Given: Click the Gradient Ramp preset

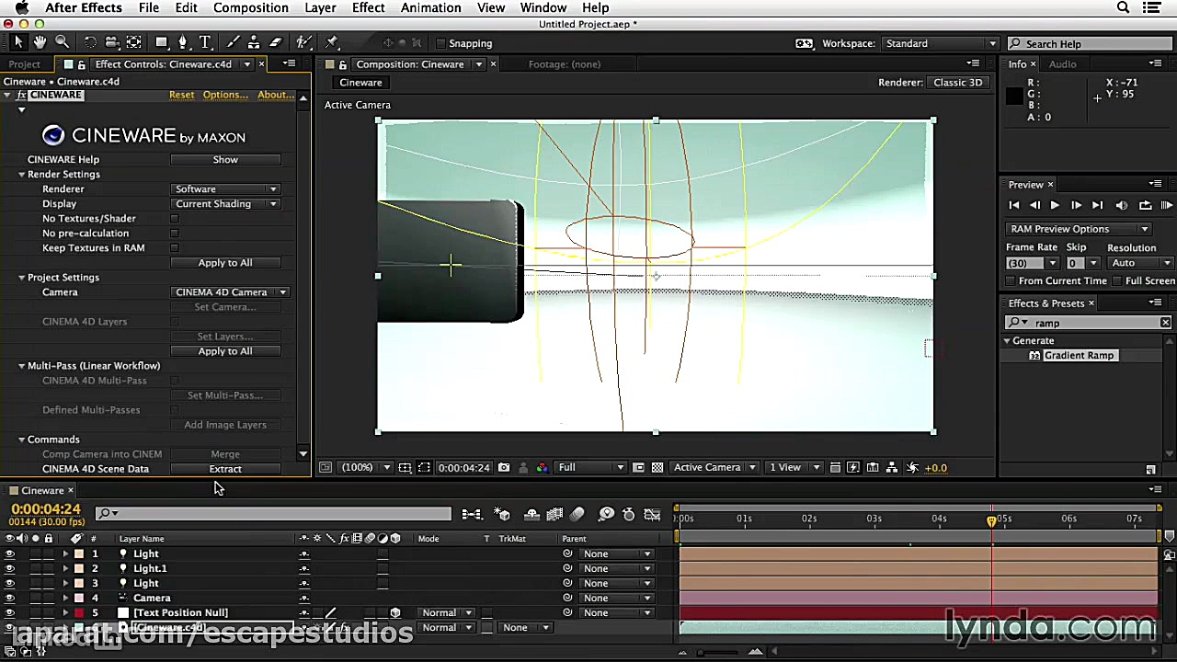Looking at the screenshot, I should point(1080,355).
